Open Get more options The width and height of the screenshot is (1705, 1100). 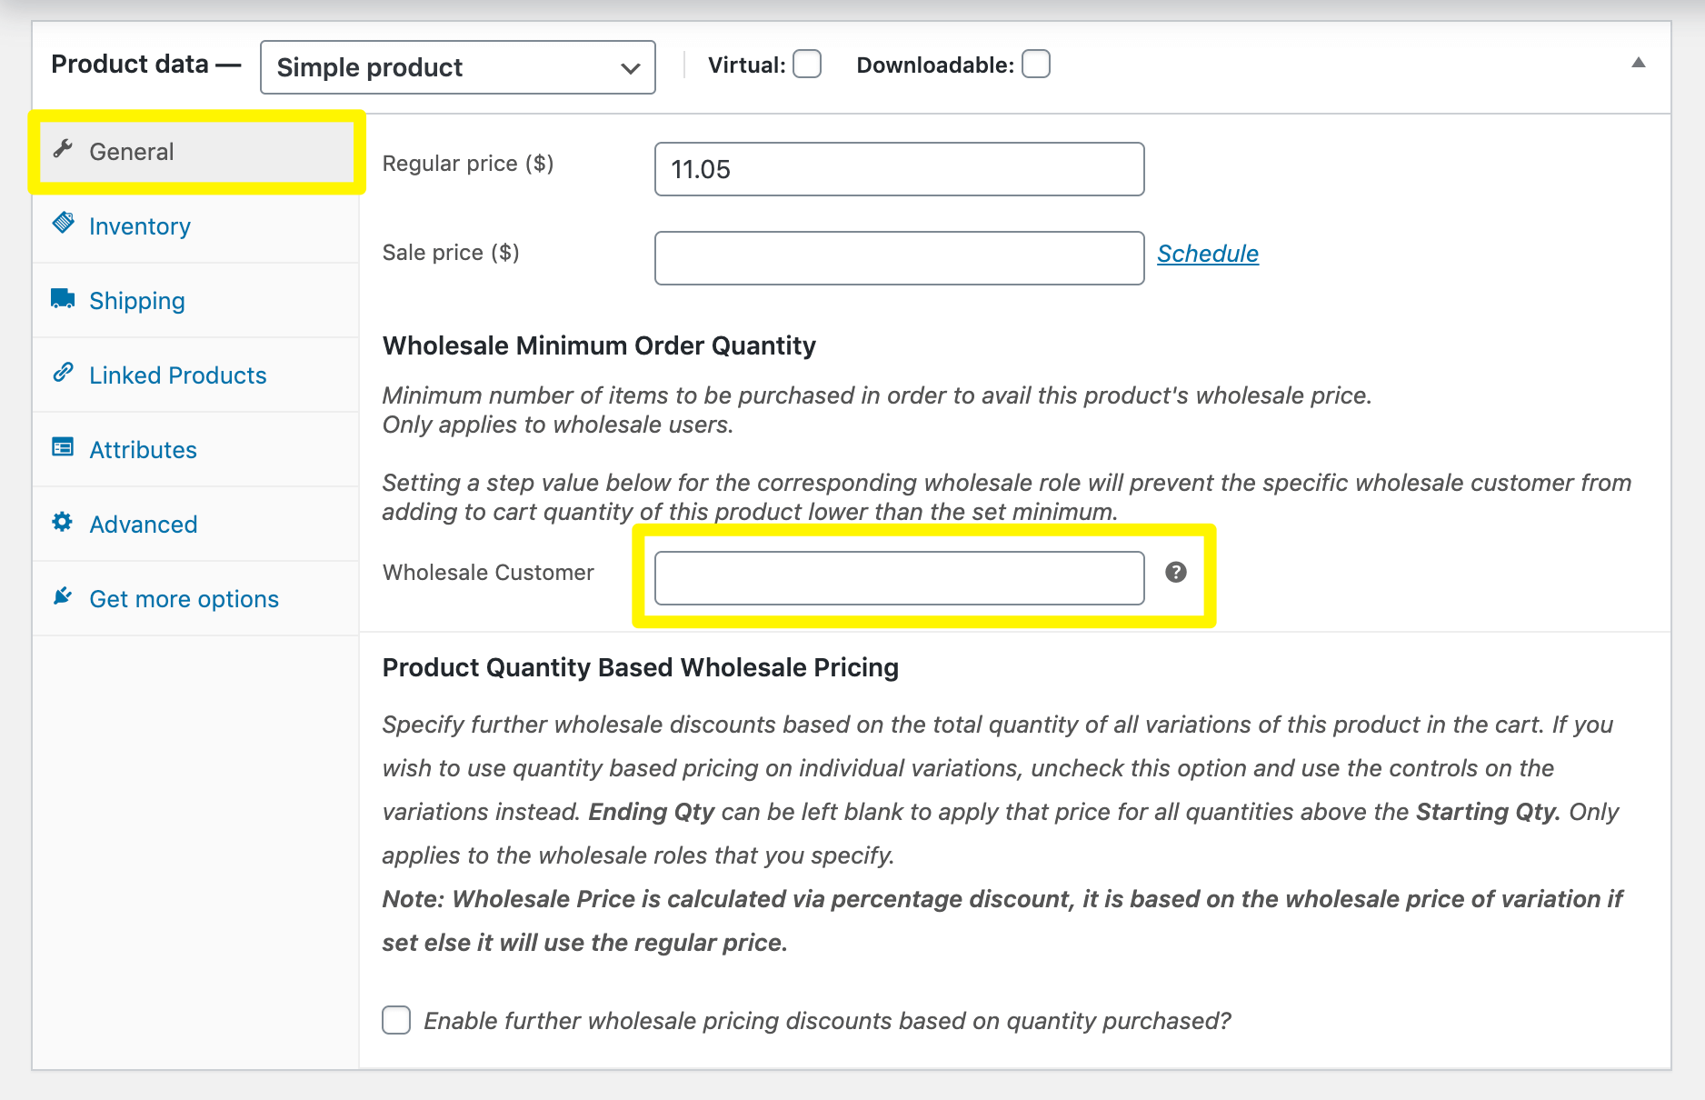pyautogui.click(x=184, y=598)
